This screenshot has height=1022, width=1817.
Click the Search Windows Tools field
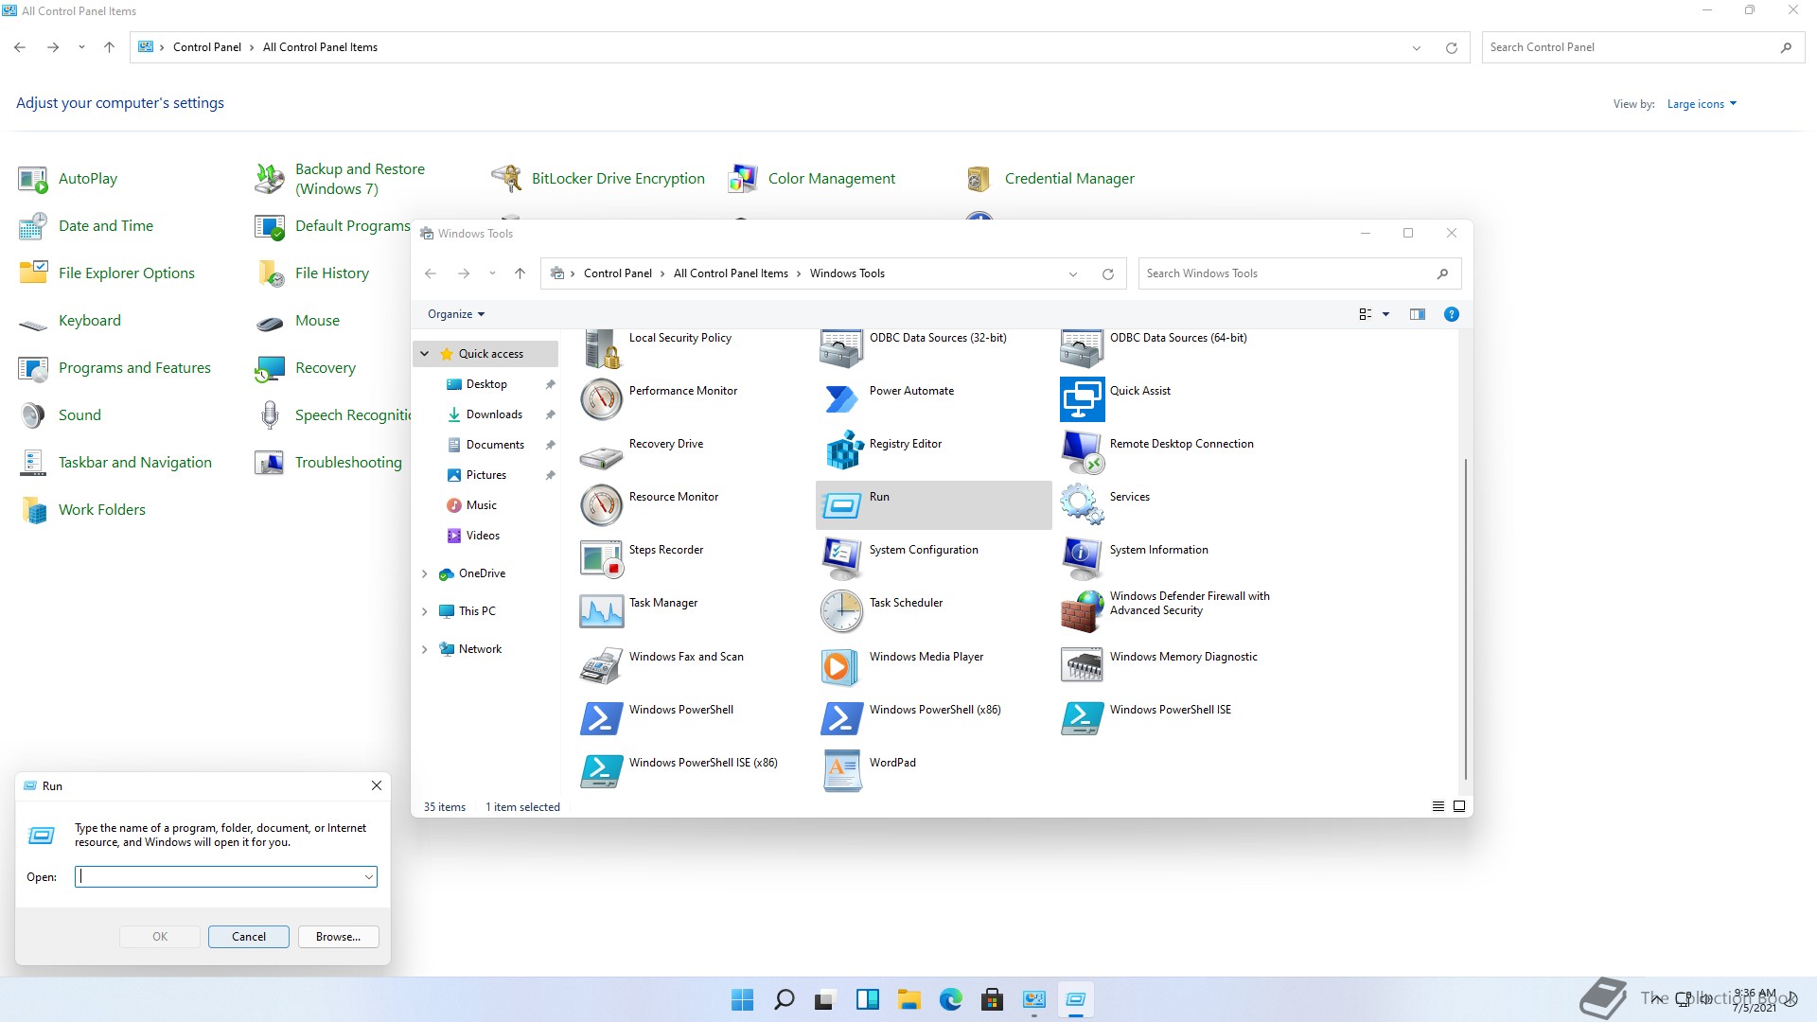coord(1299,273)
